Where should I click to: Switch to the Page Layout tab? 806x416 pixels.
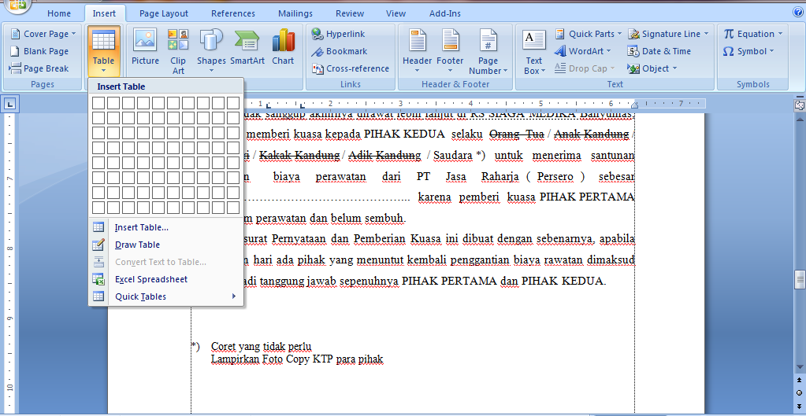point(163,13)
